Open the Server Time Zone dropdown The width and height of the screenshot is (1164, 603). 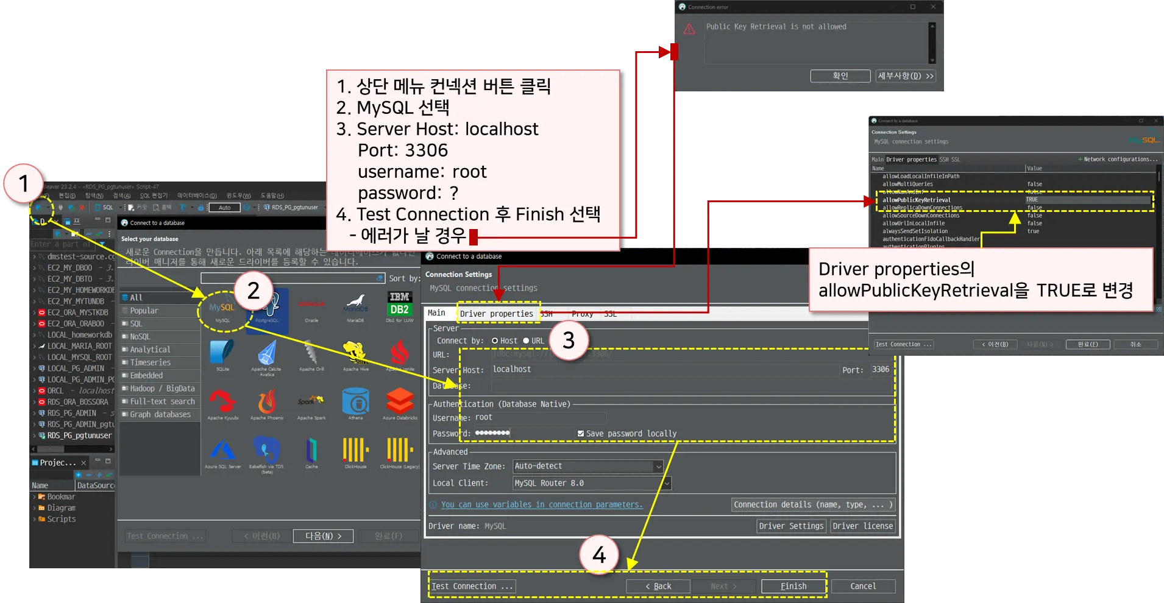[x=588, y=467]
